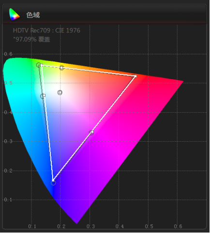Select the green primary square marker
210x233 pixels.
(42, 65)
